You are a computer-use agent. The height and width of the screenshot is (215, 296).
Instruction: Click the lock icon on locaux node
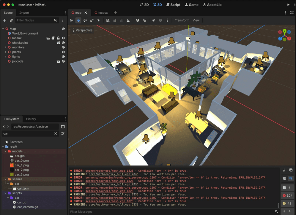pyautogui.click(x=58, y=38)
